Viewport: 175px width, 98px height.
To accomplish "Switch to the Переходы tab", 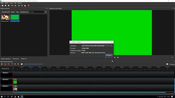I will coord(16,59).
